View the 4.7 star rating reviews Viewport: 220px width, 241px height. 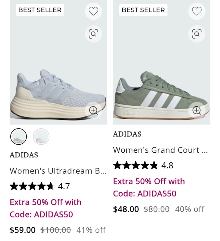[40, 186]
